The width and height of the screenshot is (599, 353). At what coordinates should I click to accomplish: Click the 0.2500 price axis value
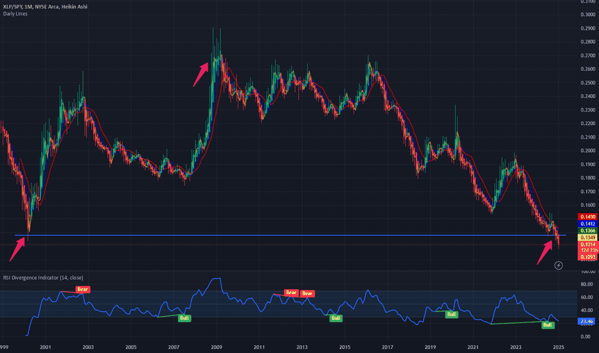588,83
